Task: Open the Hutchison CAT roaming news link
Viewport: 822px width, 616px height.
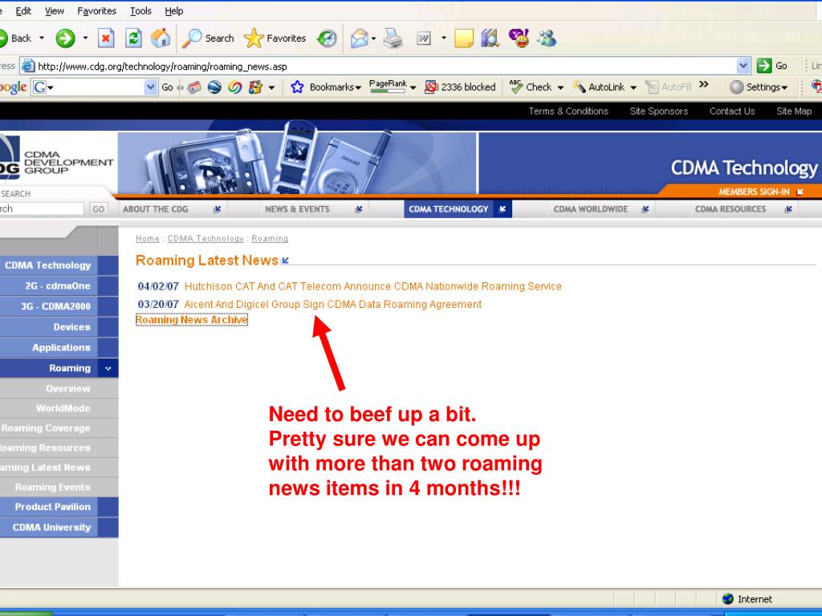Action: [372, 286]
